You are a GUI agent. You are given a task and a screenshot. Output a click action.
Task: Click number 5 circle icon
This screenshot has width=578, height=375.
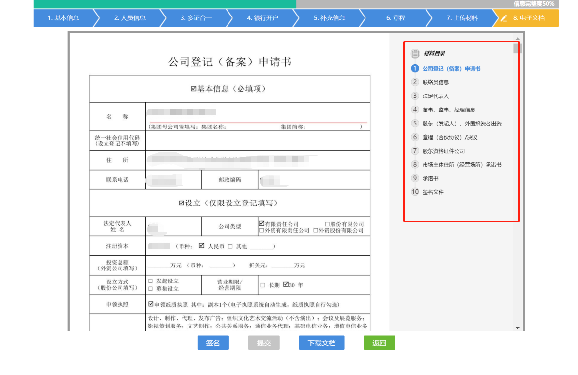tap(415, 123)
